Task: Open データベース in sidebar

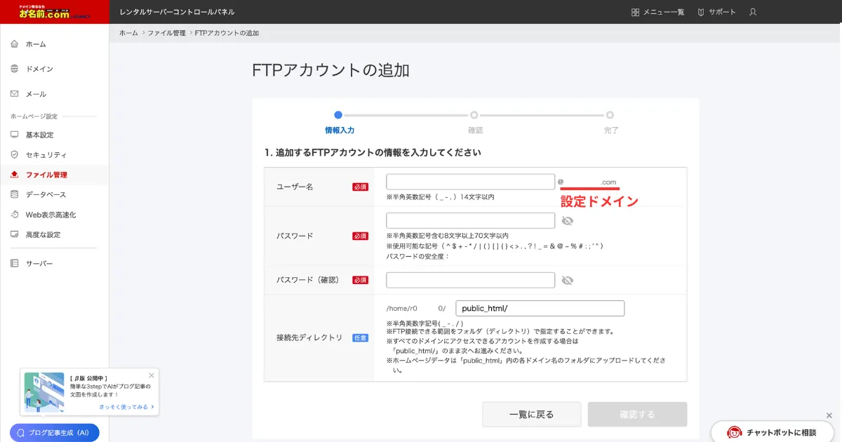Action: point(46,194)
